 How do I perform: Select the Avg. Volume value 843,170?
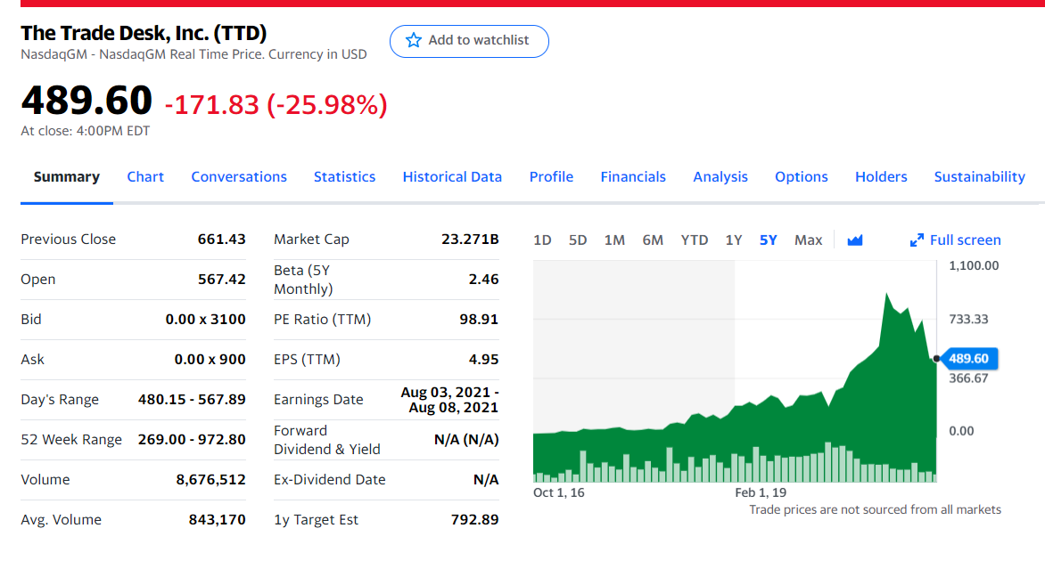(218, 520)
